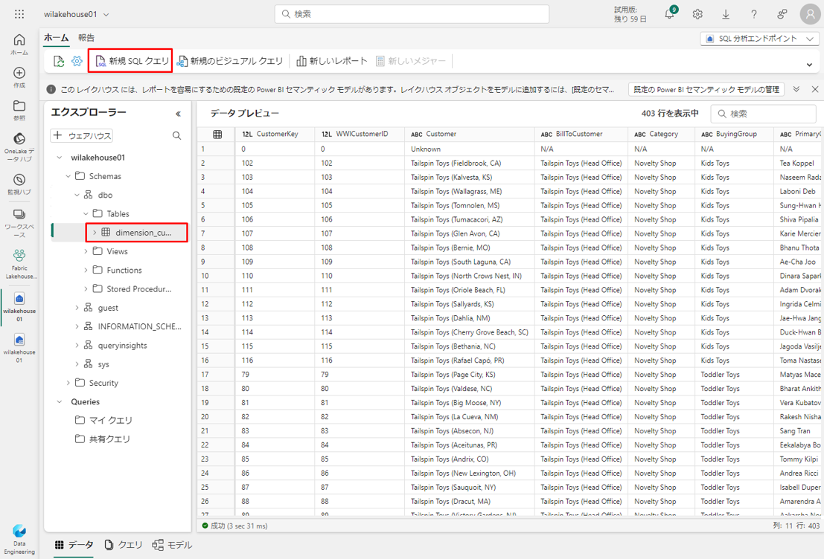The image size is (824, 559).
Task: Click the data preview 検索 field
Action: 763,114
